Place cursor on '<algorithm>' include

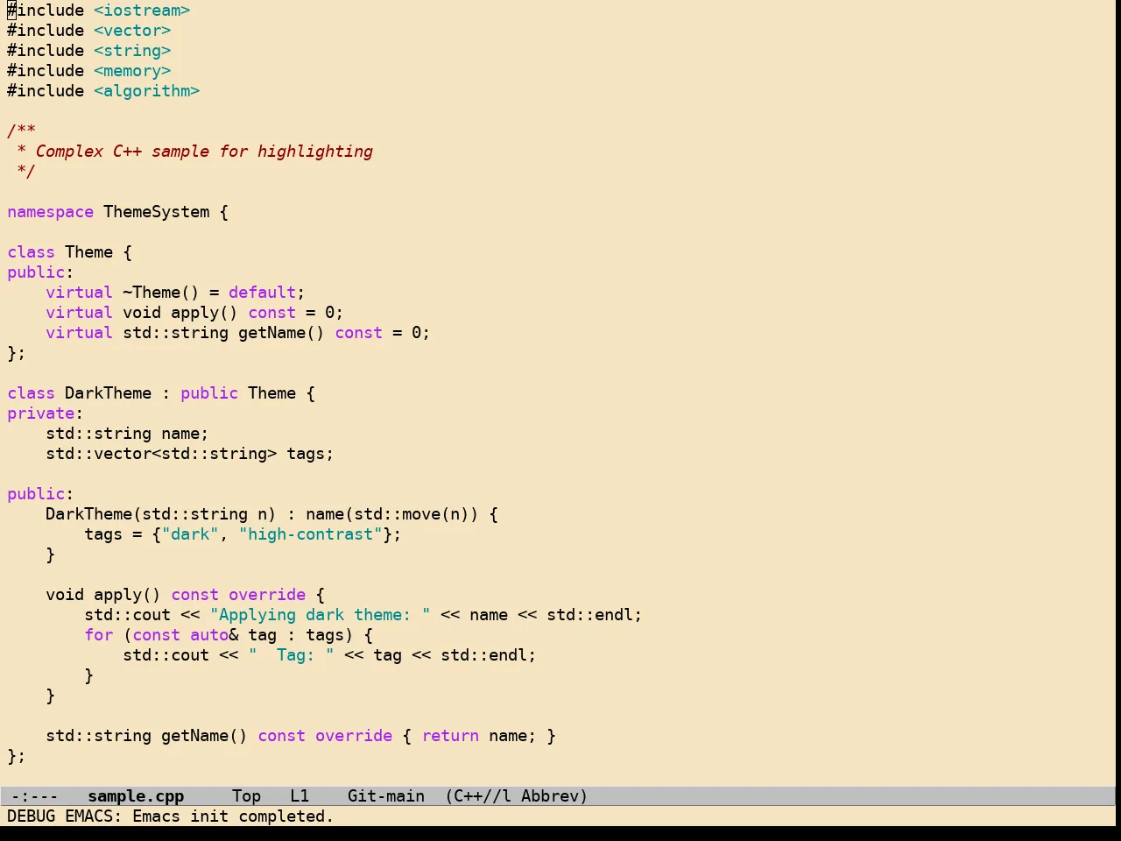point(147,91)
